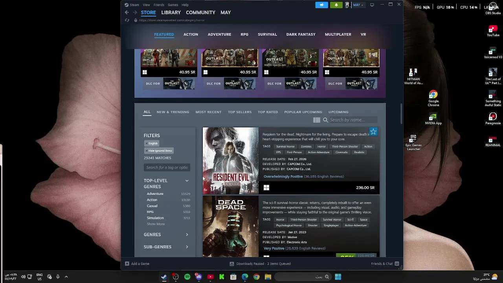Remove the English filter
The height and width of the screenshot is (283, 503).
[151, 143]
